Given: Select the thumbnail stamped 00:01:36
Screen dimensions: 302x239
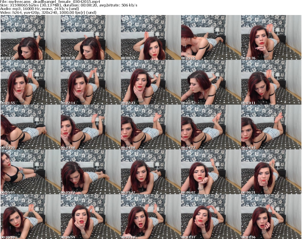Looking at the screenshot, I should [x=271, y=37].
